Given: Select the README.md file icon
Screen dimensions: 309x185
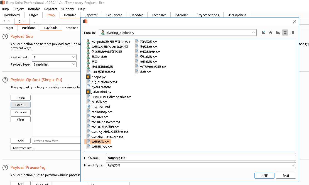Looking at the screenshot, I should coord(88,107).
